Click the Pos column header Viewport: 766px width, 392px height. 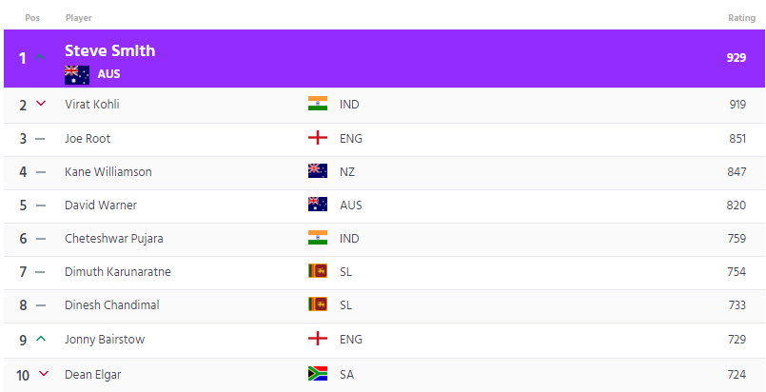32,17
